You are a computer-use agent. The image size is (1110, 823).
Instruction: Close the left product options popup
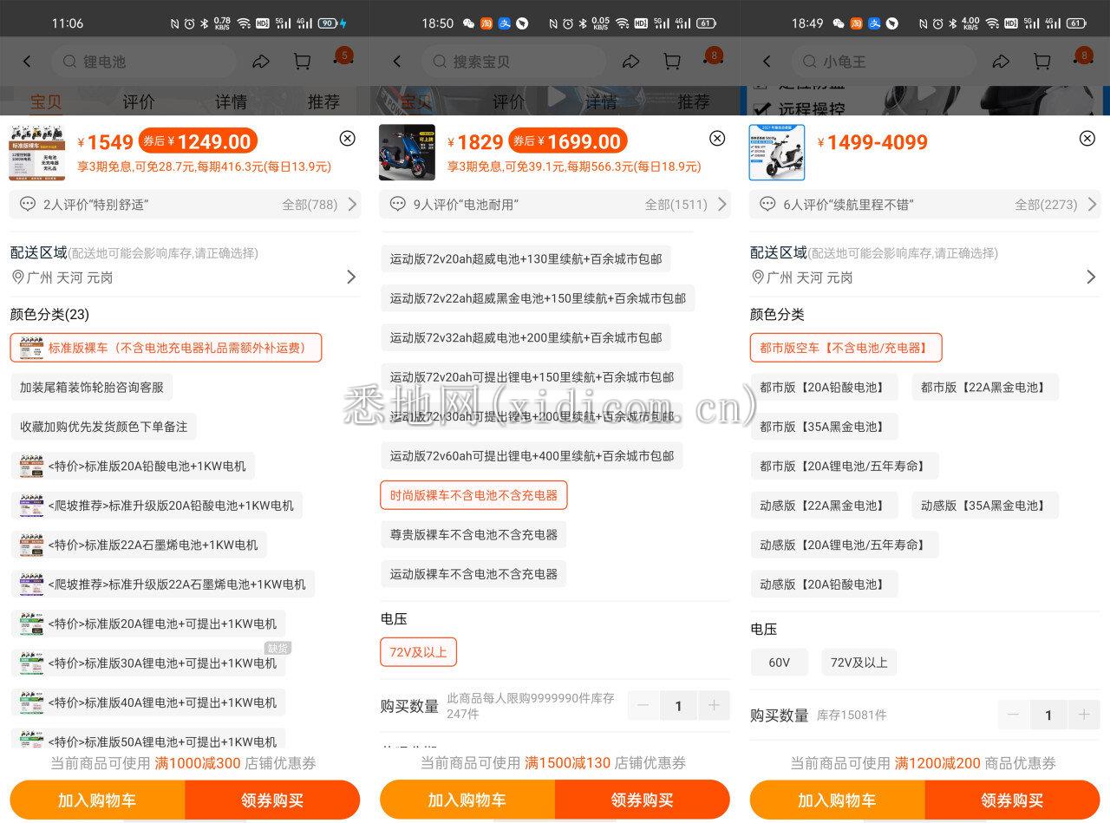347,138
